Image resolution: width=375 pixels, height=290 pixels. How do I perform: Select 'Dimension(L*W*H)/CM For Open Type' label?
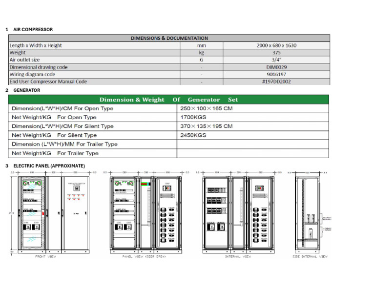pyautogui.click(x=62, y=108)
